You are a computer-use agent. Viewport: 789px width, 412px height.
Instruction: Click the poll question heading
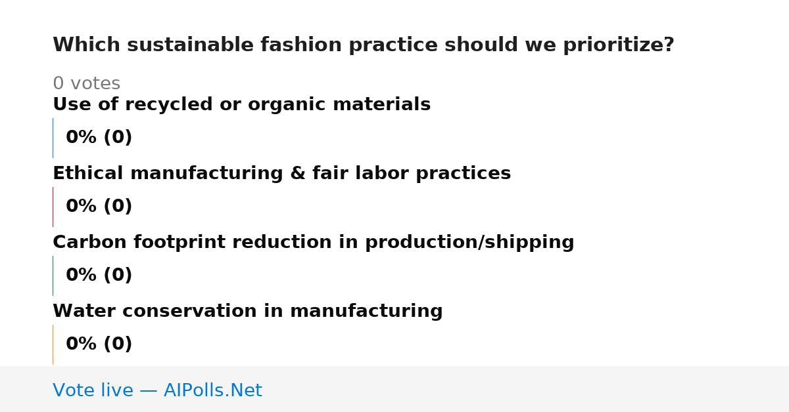coord(364,45)
